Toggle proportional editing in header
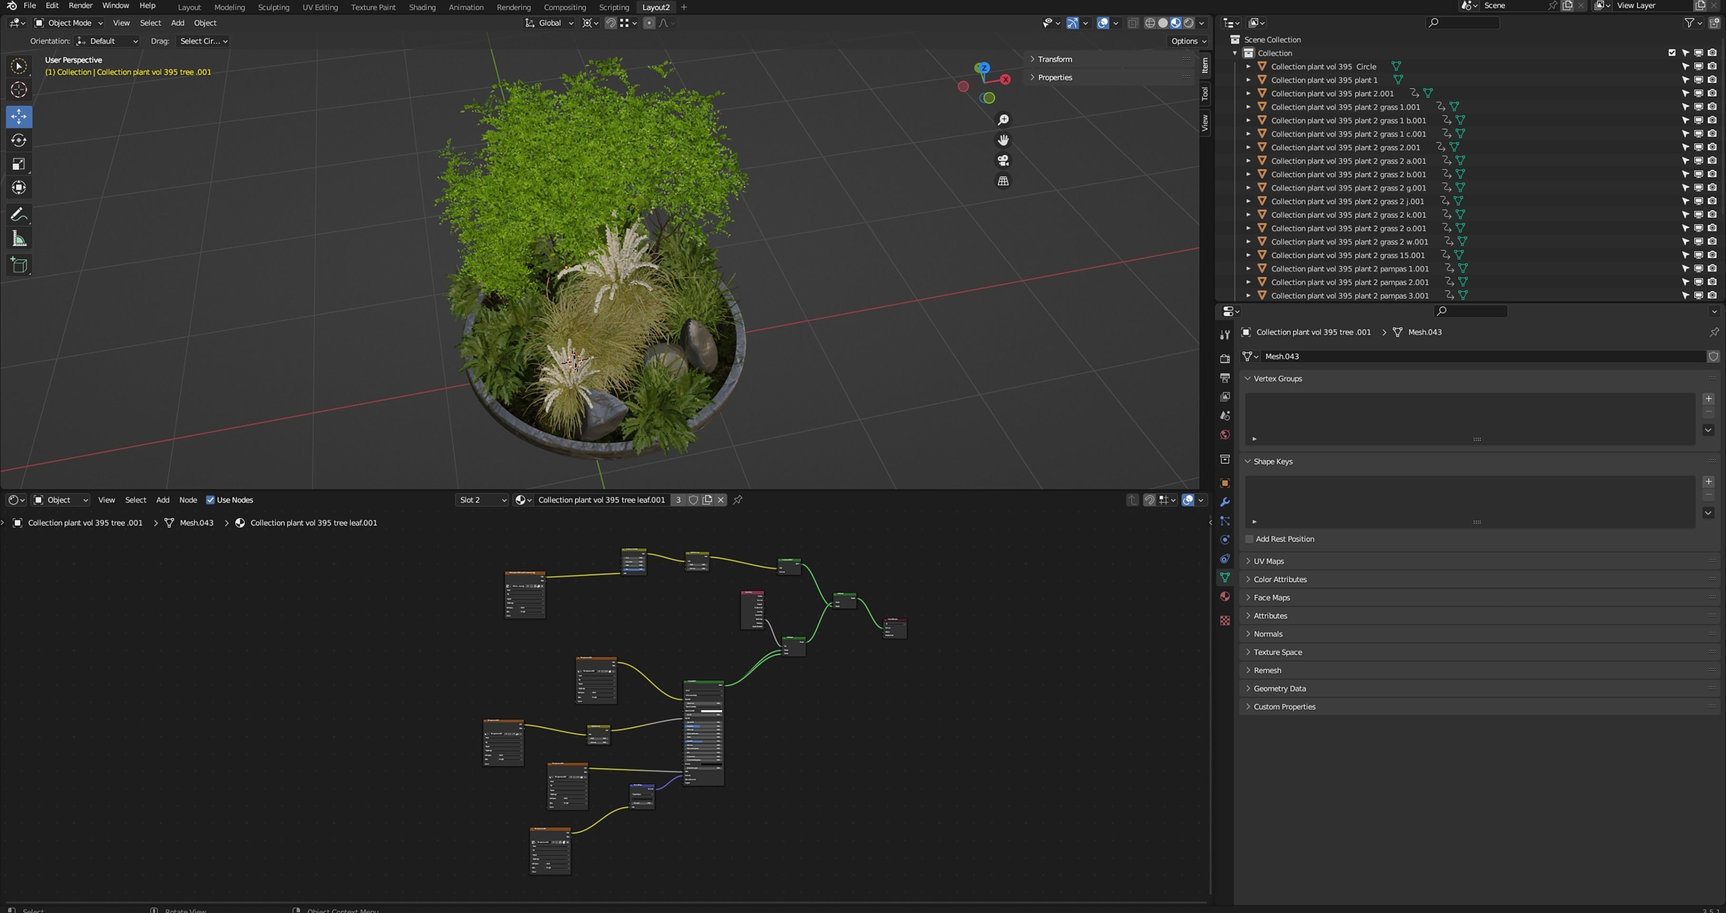This screenshot has width=1726, height=913. [x=649, y=23]
